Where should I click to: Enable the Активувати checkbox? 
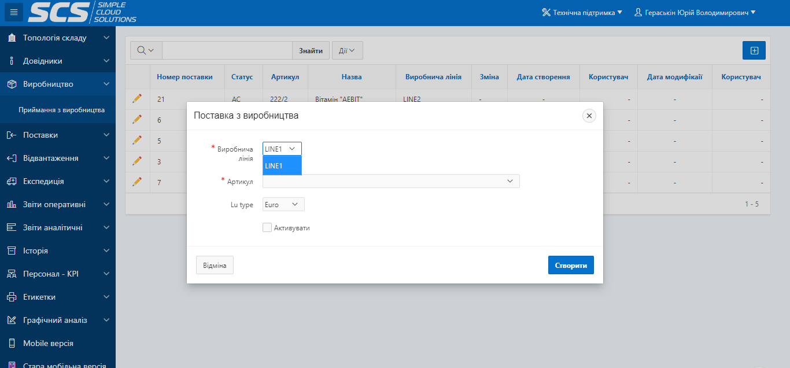click(x=267, y=228)
